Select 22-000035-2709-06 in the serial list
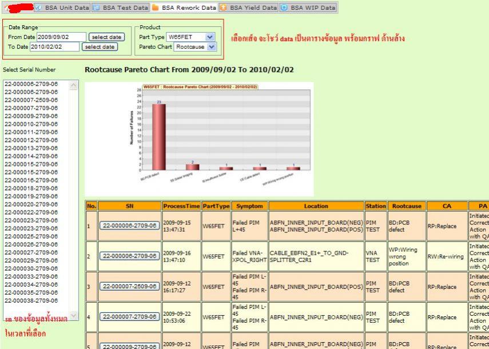The image size is (489, 349). [x=31, y=293]
